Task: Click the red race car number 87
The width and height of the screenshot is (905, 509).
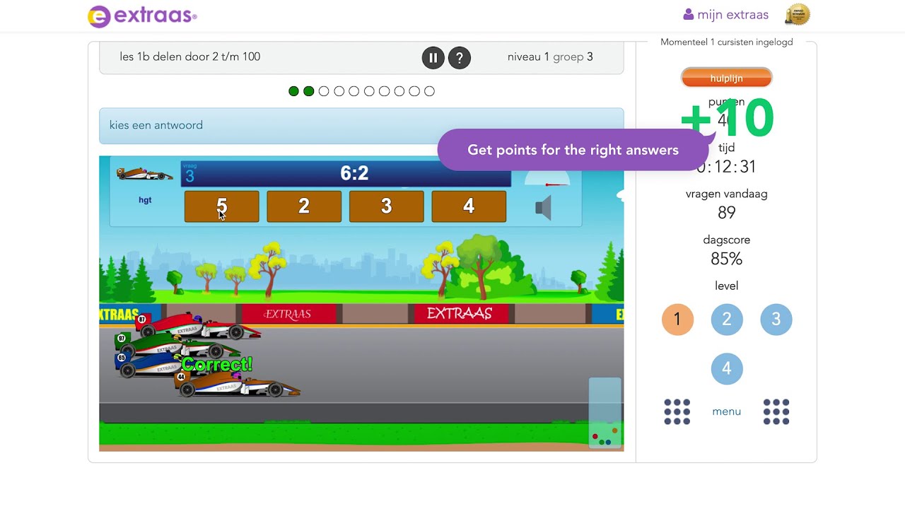Action: 199,327
